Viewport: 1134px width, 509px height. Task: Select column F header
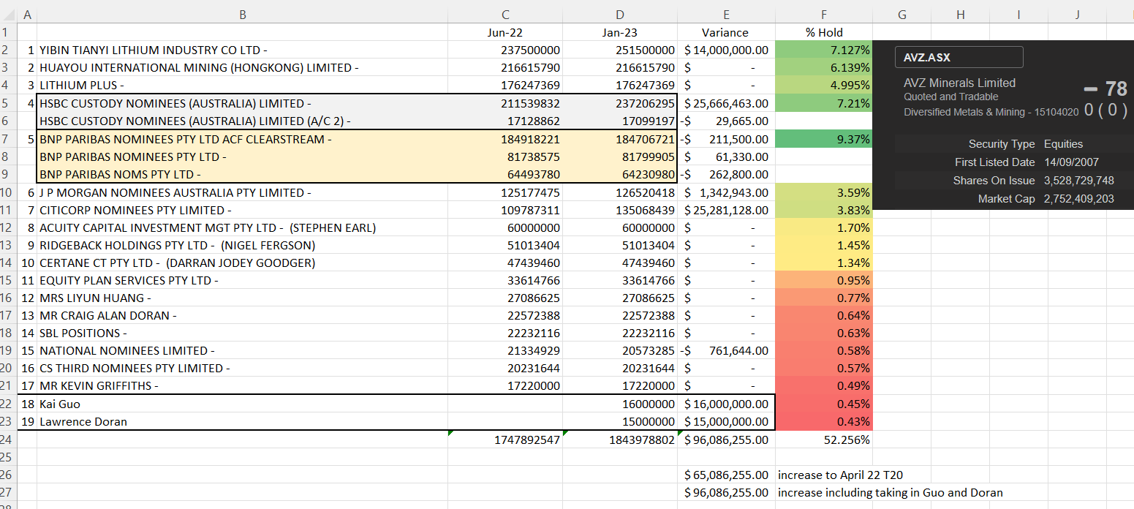(823, 14)
